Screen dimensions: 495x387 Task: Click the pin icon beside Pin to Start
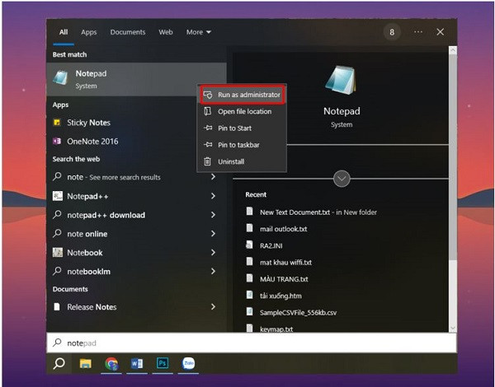pos(208,128)
